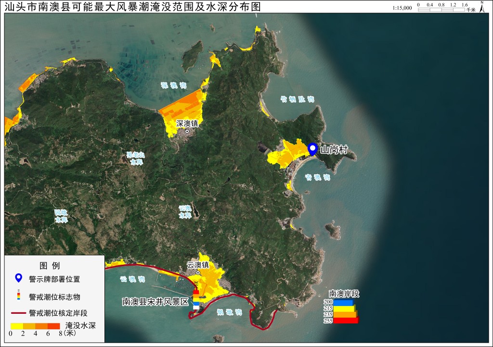
Task: Click the yellow 0–2 meter depth swatch
Action: (17, 326)
